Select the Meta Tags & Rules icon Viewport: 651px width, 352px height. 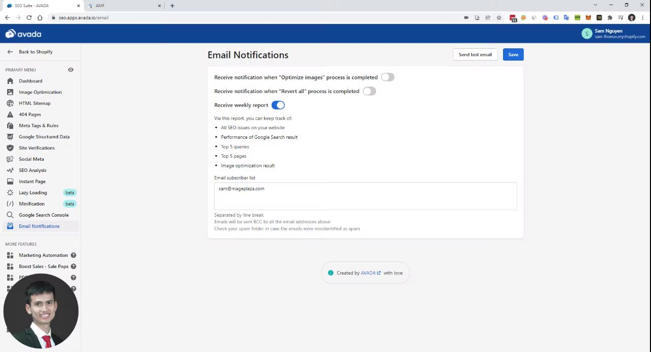tap(10, 126)
